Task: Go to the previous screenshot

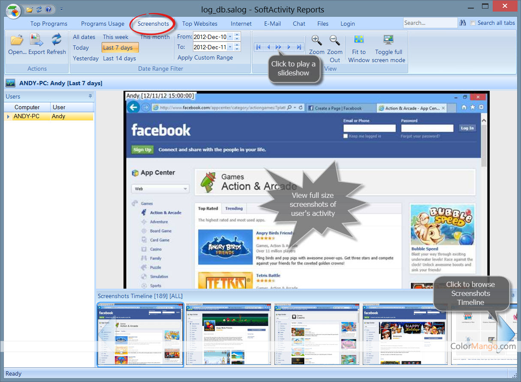Action: tap(268, 47)
